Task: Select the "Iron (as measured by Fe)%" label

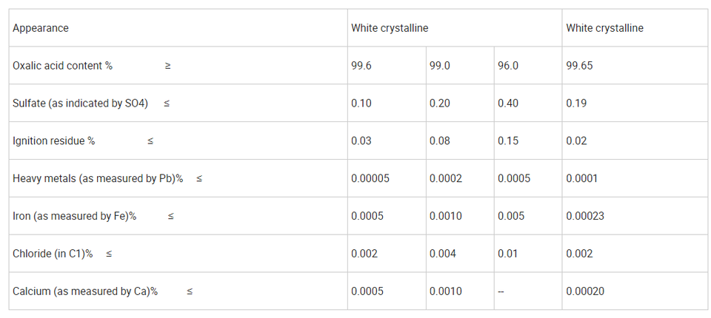Action: click(x=75, y=217)
